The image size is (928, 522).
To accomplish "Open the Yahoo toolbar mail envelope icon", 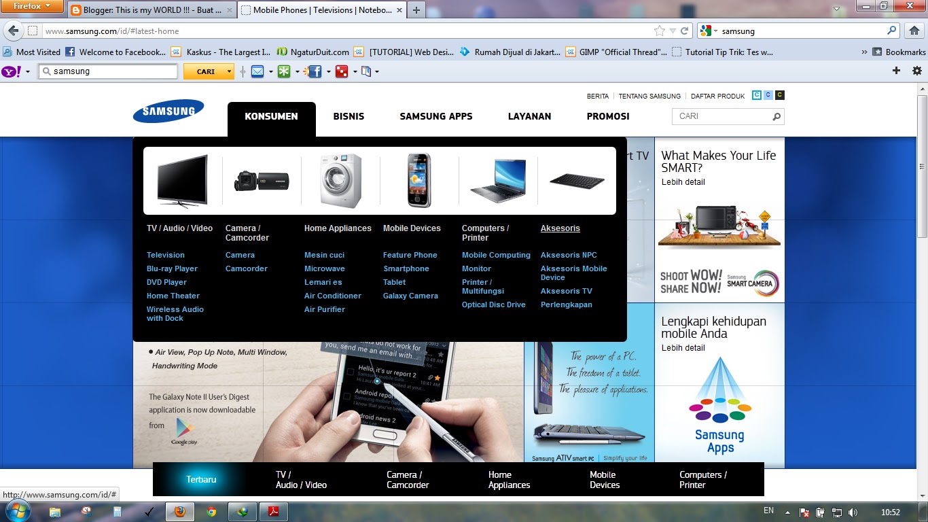I will click(x=257, y=71).
